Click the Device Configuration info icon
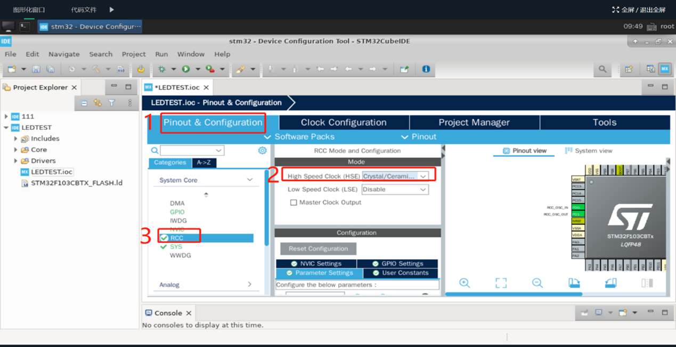The width and height of the screenshot is (676, 347). 426,69
